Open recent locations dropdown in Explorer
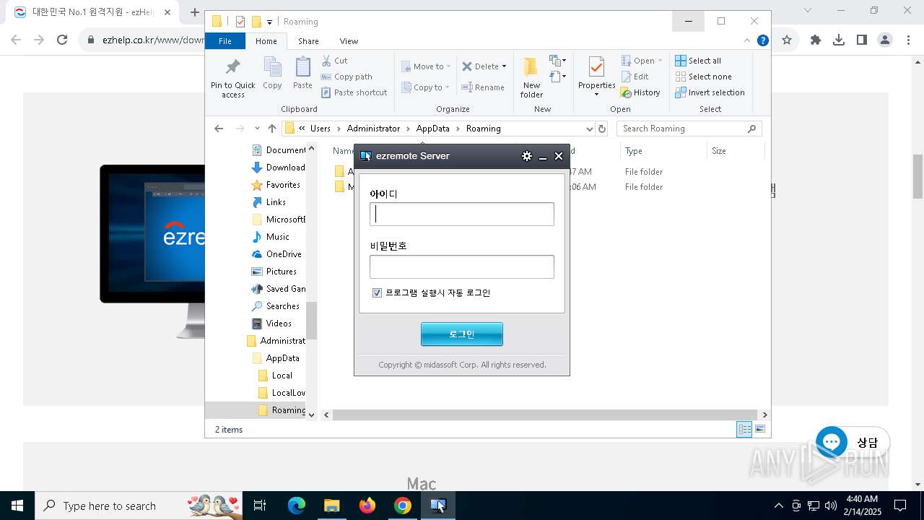 tap(257, 129)
